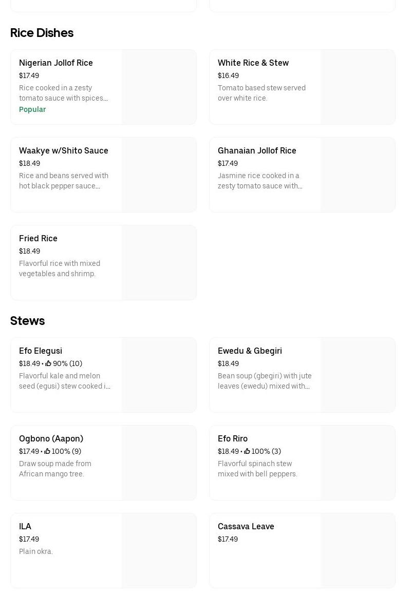Click thumbs-up rating icon on Ogbono (Aapon)
This screenshot has width=413, height=596.
(47, 451)
